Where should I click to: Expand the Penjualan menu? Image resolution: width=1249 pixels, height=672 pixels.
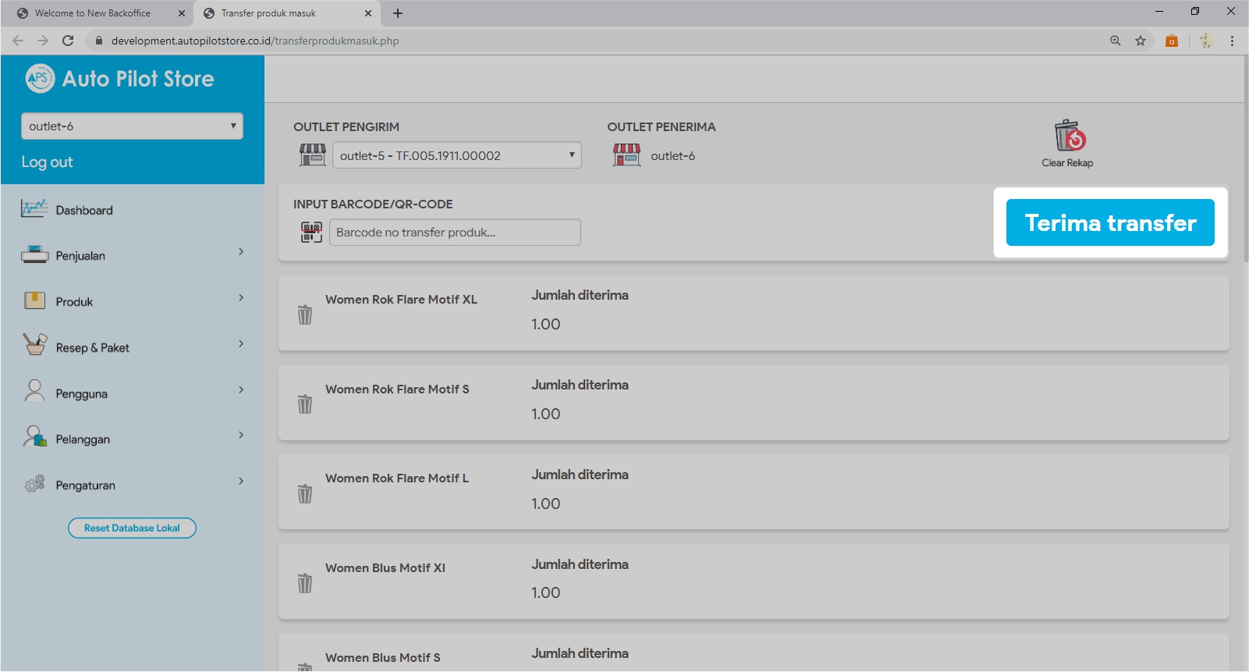click(132, 255)
